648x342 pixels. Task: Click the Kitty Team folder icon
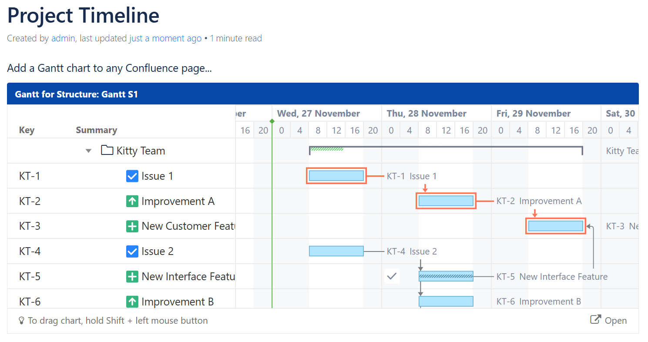coord(106,150)
